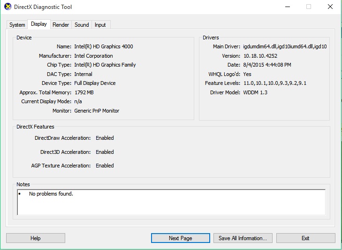Click inside the Notes text box
This screenshot has width=342, height=250.
(x=171, y=202)
